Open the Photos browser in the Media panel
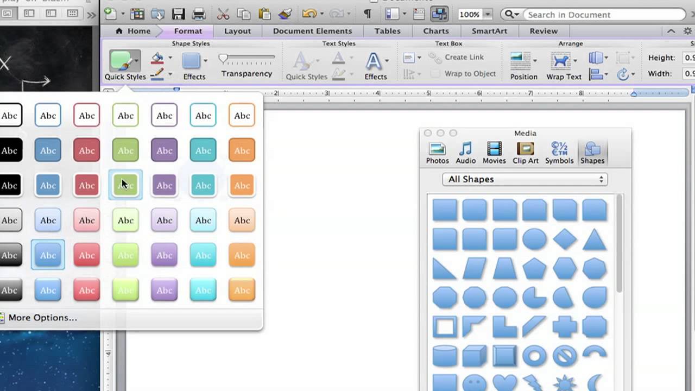 tap(437, 152)
